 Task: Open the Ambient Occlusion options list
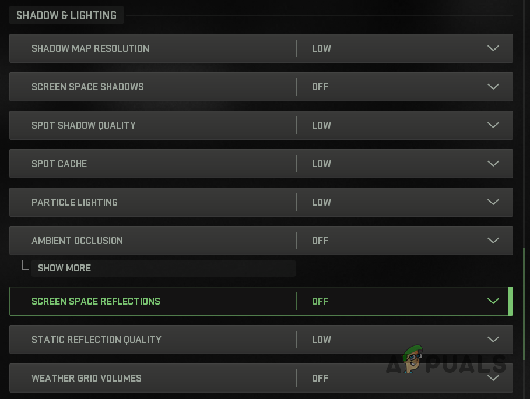tap(493, 241)
